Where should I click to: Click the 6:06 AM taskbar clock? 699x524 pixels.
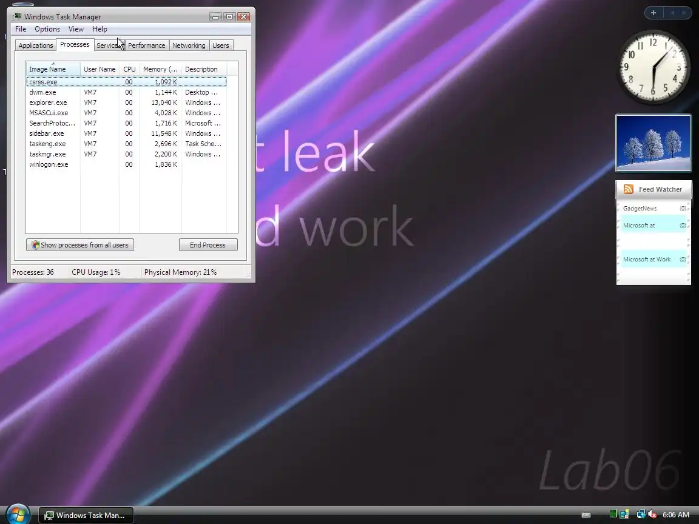(x=676, y=515)
